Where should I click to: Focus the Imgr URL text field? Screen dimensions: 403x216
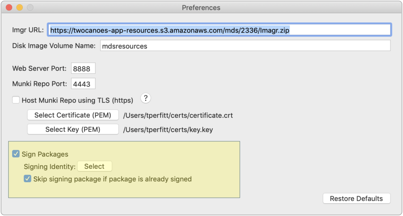pos(219,30)
